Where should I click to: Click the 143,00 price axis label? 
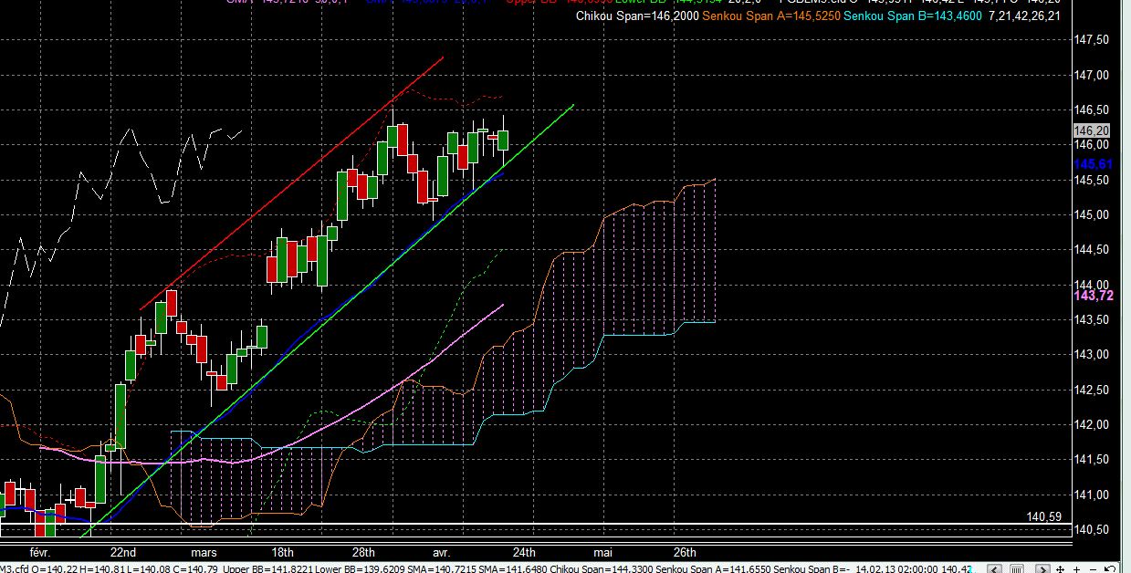click(x=1092, y=355)
